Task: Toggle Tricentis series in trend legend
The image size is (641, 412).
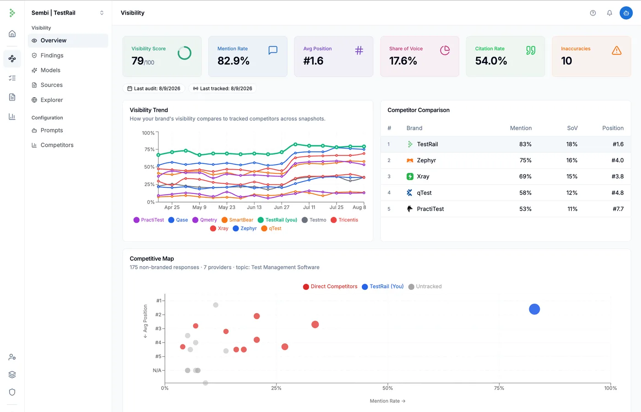Action: (344, 220)
